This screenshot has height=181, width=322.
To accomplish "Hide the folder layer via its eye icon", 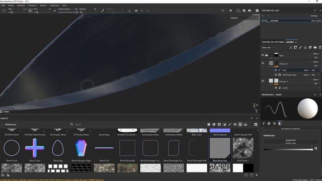I will 263,55.
